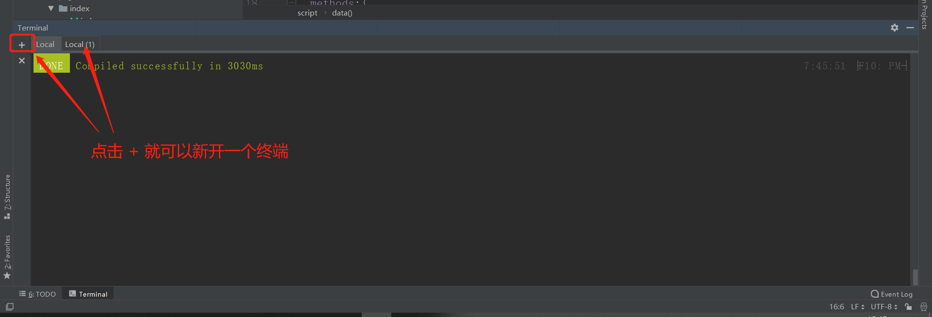Viewport: 932px width, 317px height.
Task: Switch to the Local terminal tab
Action: (x=45, y=44)
